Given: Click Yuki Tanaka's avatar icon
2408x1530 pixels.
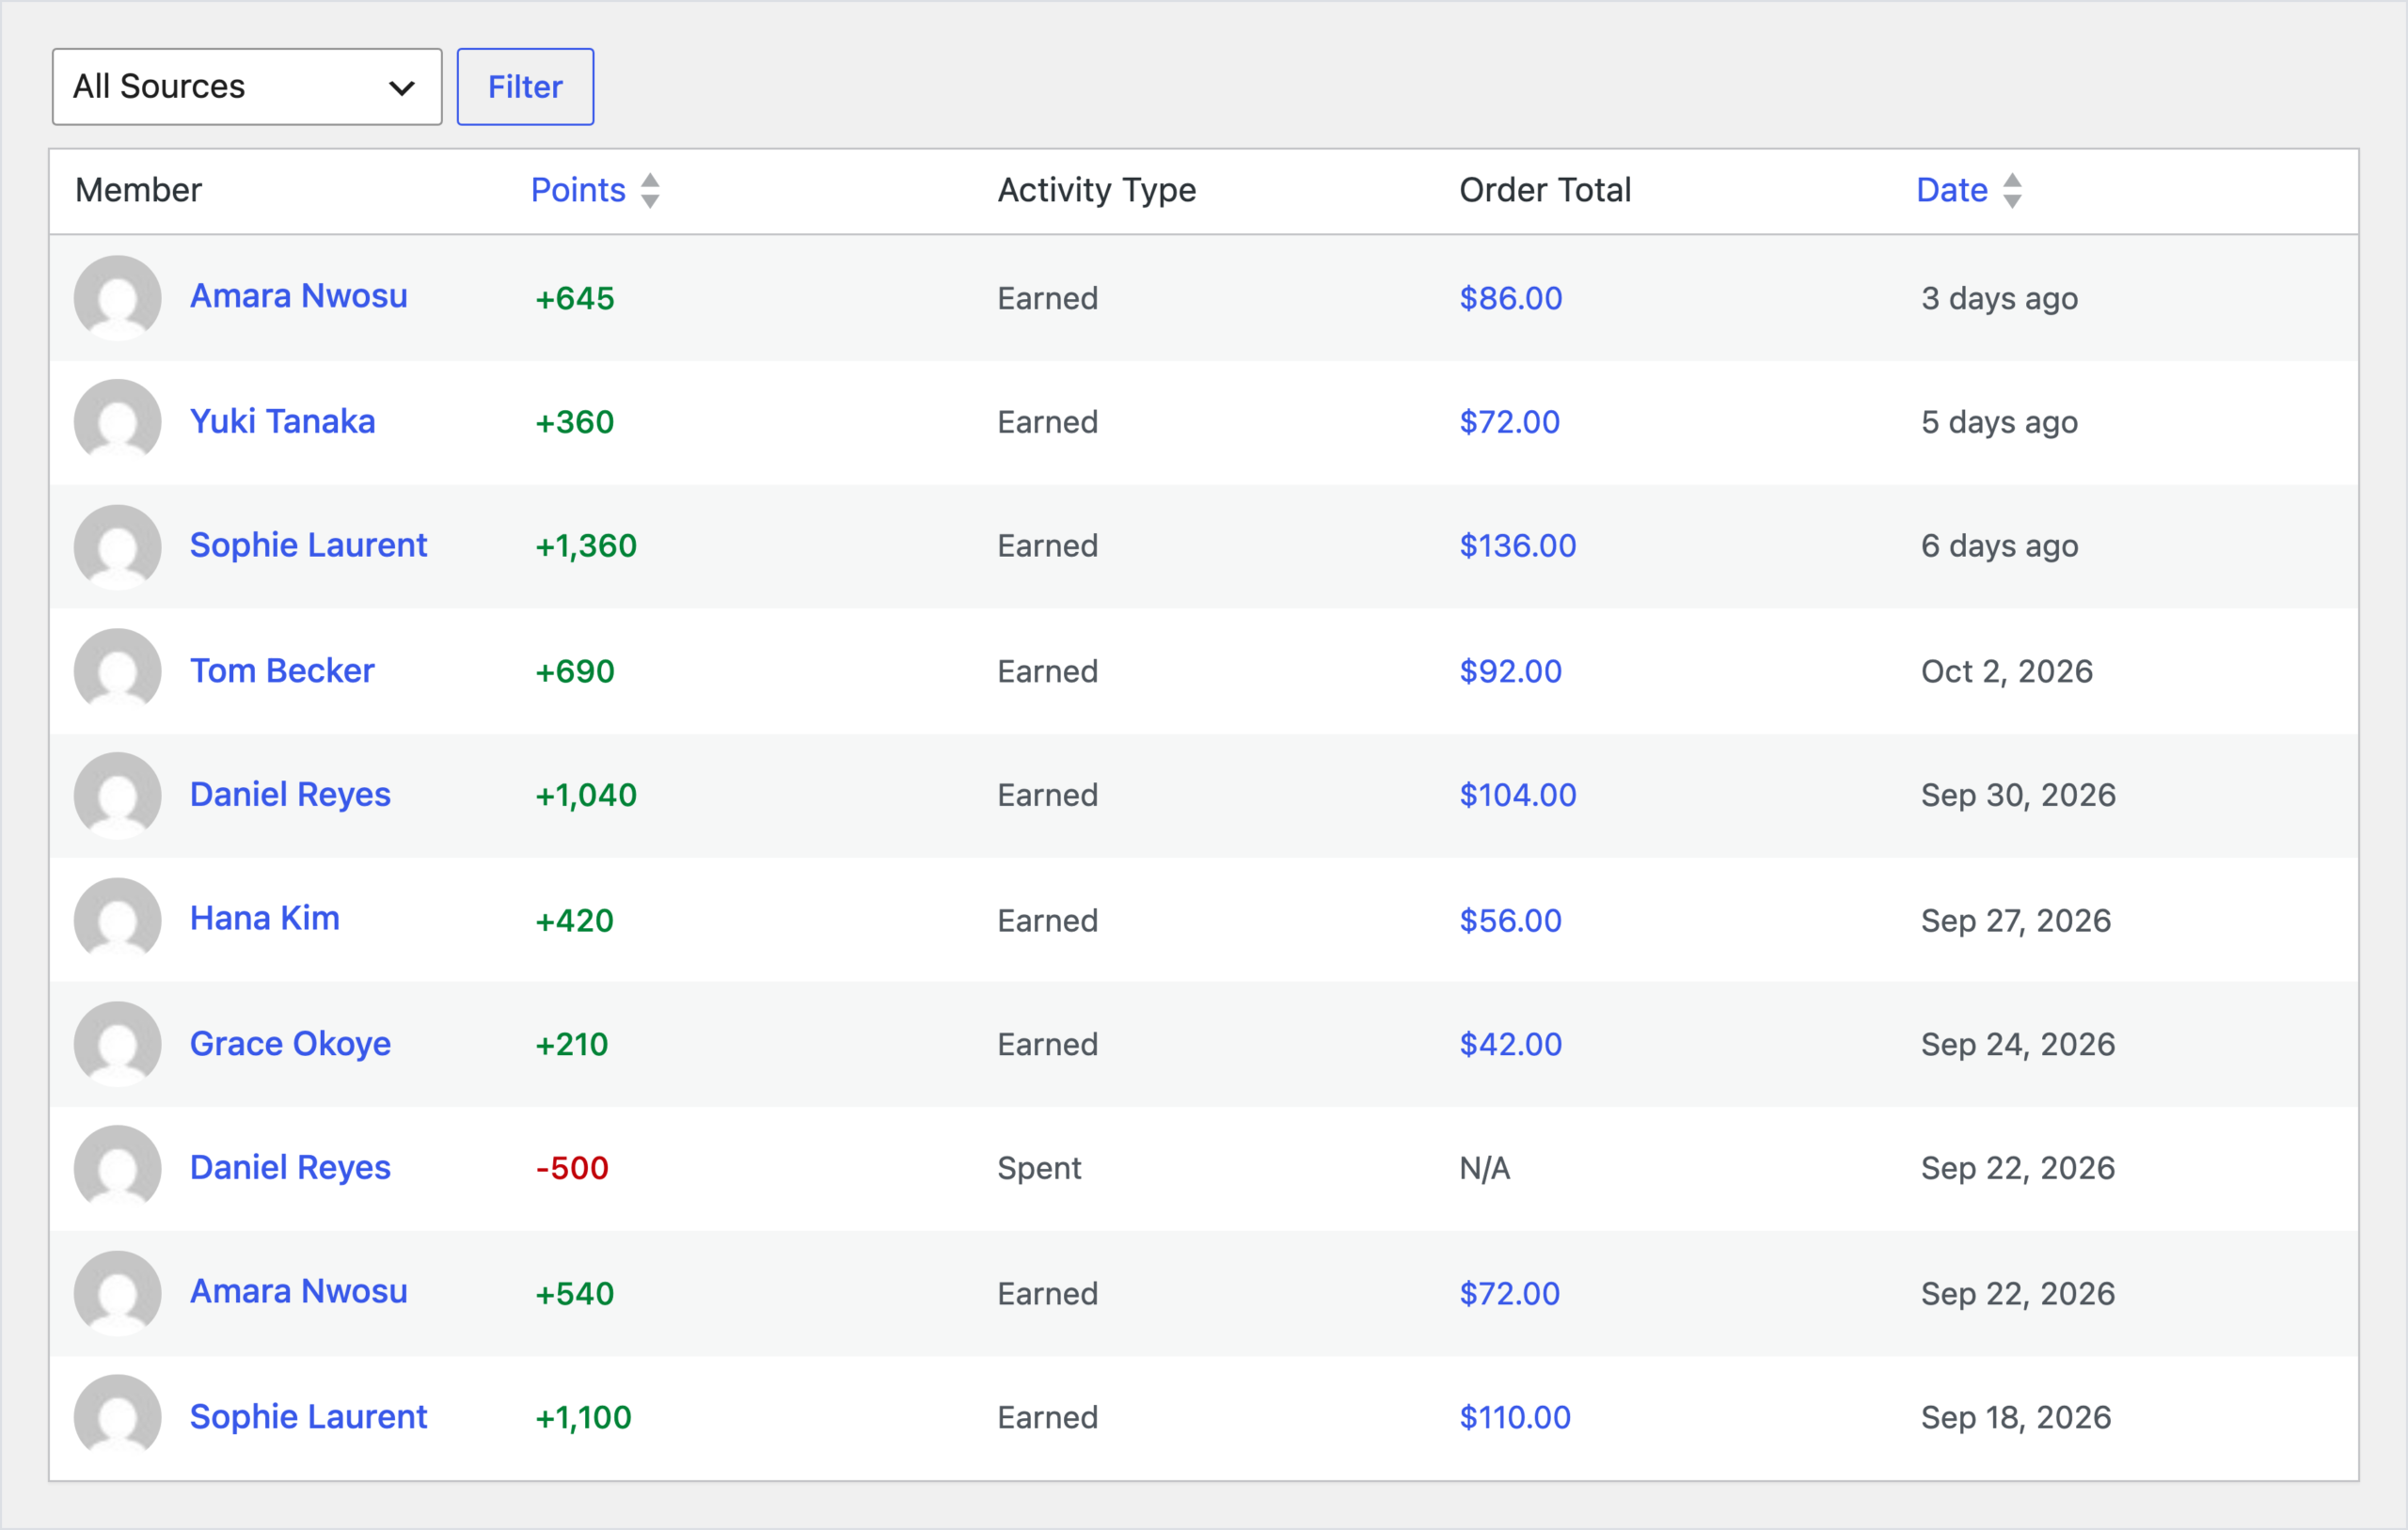Looking at the screenshot, I should pos(118,422).
